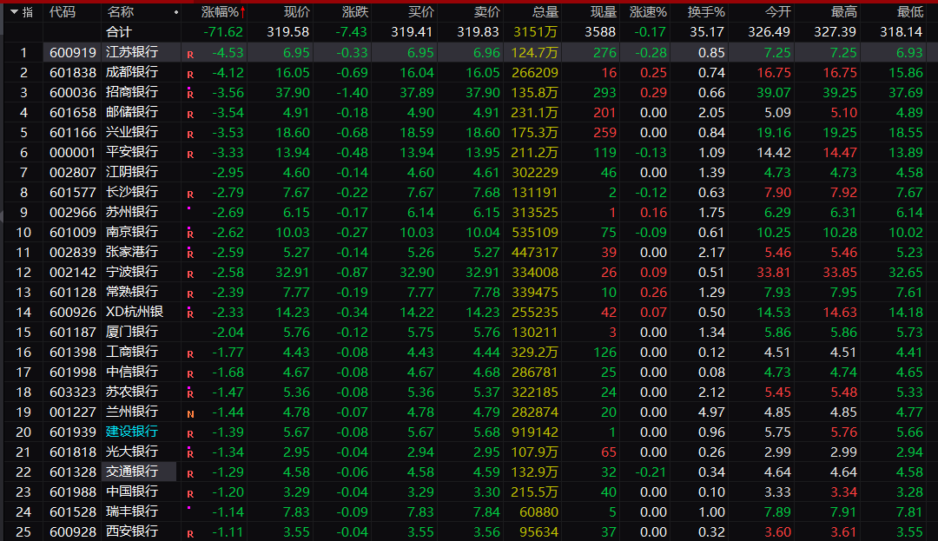
Task: Click the R marker for 南京银行
Action: [190, 234]
